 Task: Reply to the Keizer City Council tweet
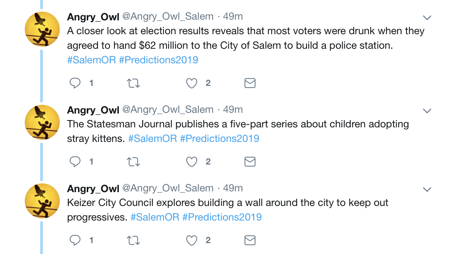pos(75,241)
